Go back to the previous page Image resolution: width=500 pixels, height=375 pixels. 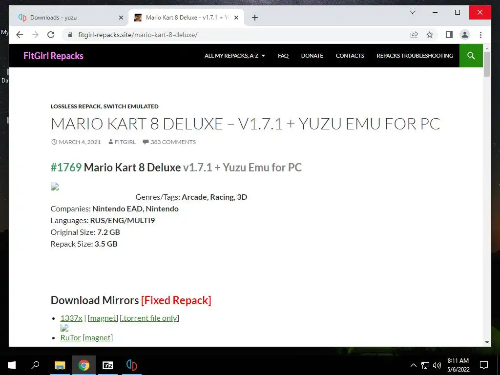coord(20,35)
